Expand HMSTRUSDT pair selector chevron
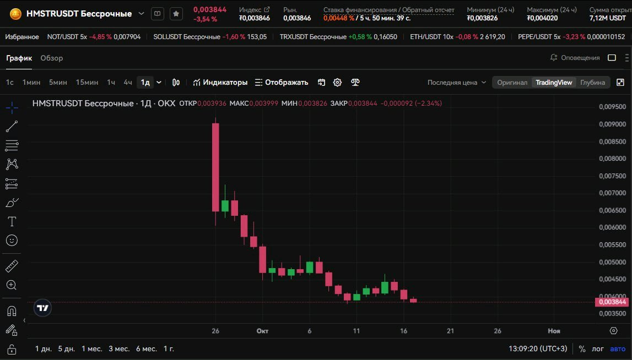Screen dimensions: 632x360 click(141, 14)
